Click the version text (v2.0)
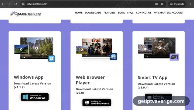Viewport: 194px width, 110px height. point(80,93)
